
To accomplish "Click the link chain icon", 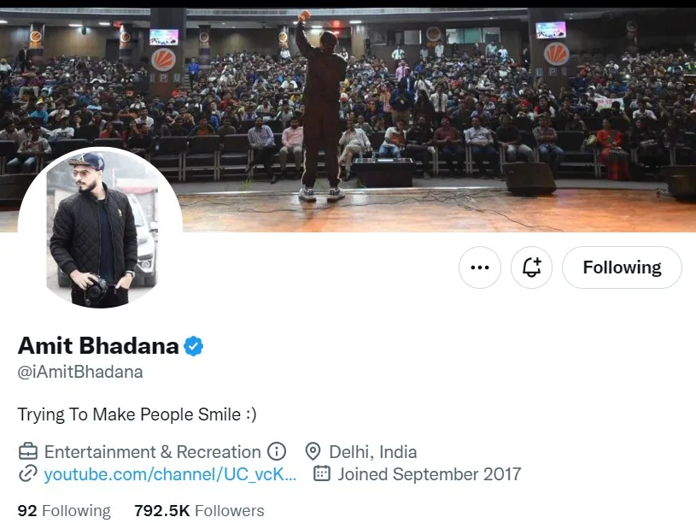I will click(27, 473).
